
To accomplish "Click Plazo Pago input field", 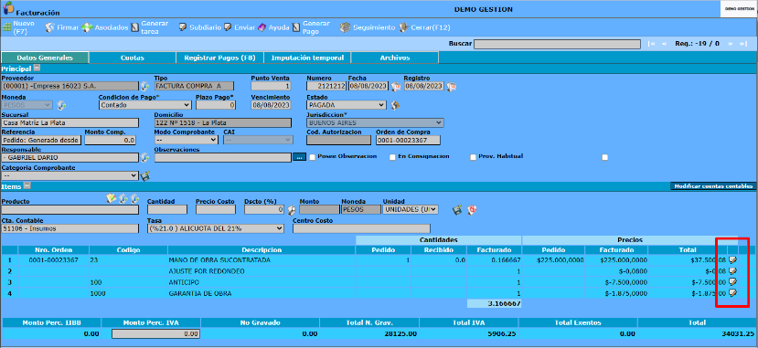I will pyautogui.click(x=216, y=105).
